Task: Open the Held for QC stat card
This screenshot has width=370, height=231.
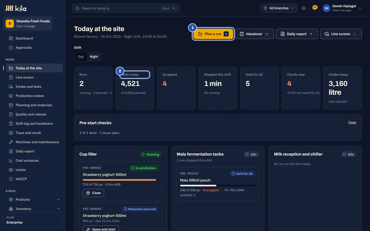Action: [x=260, y=88]
